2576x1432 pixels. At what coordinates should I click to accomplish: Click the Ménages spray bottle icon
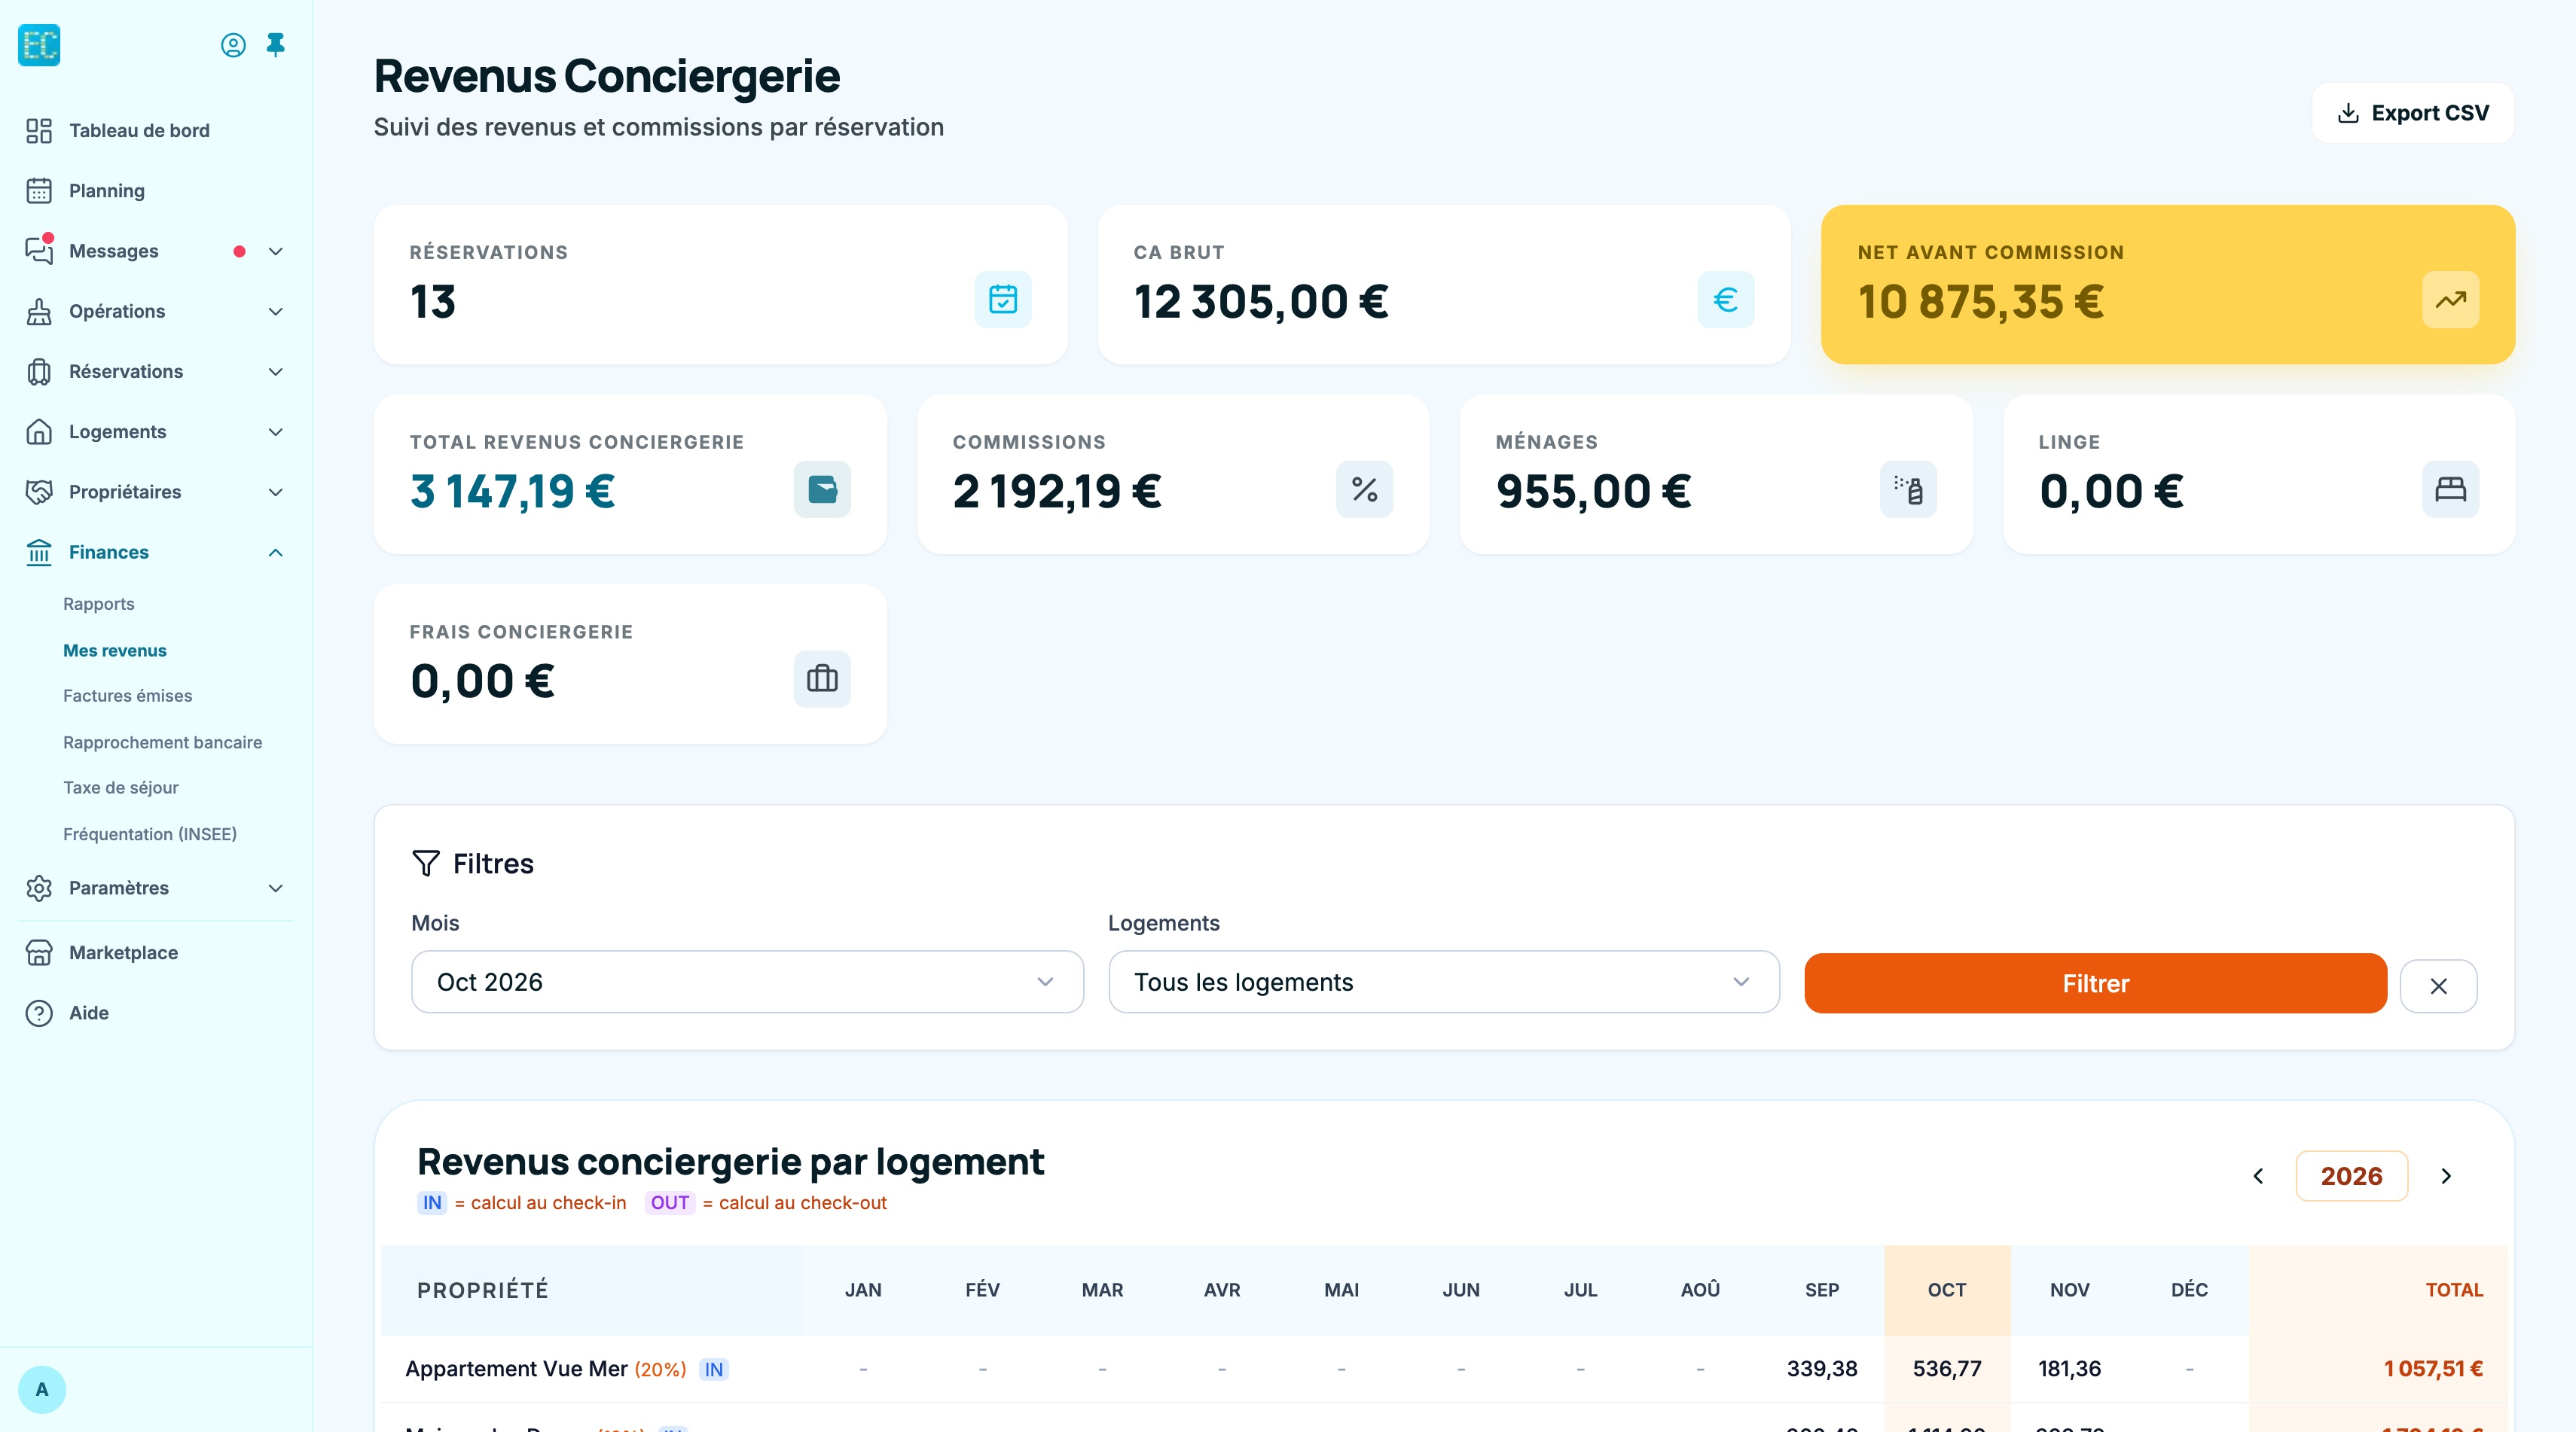[1908, 489]
